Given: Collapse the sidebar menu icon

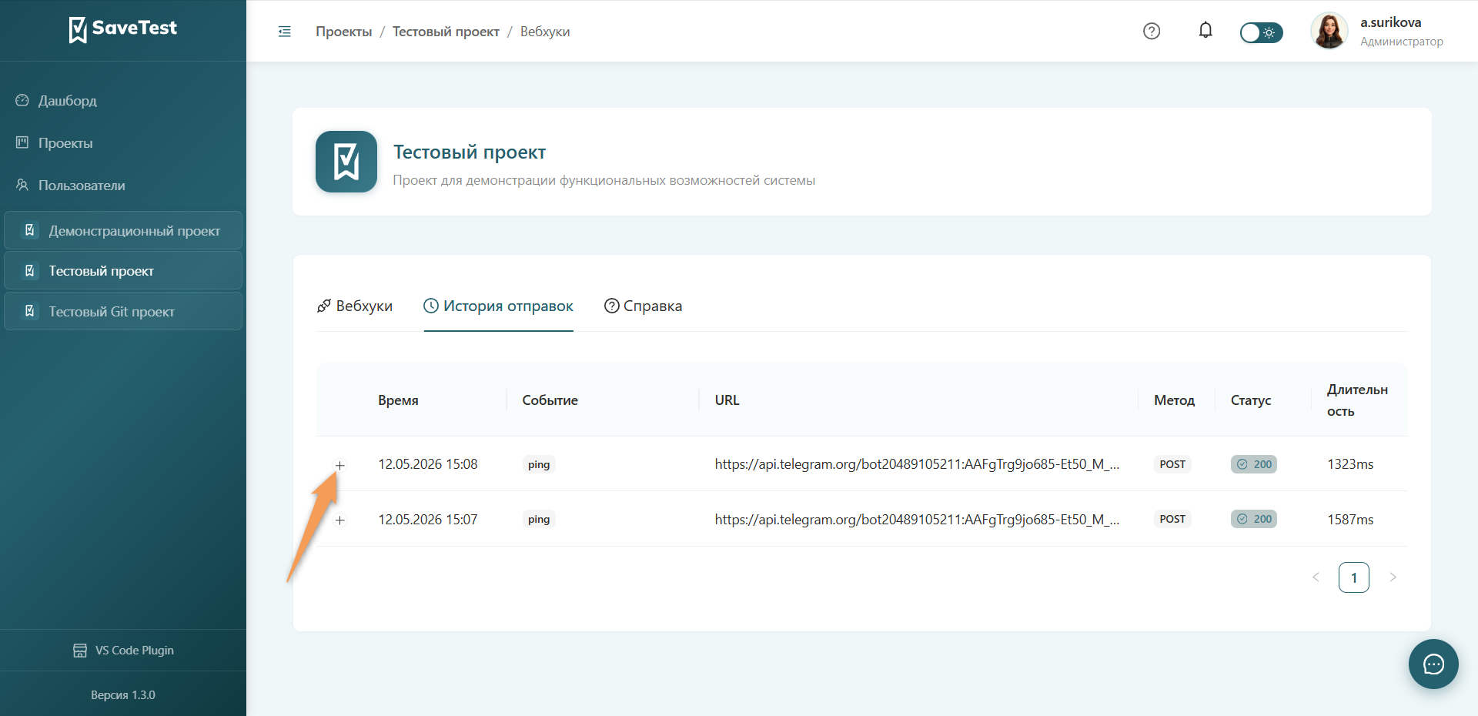Looking at the screenshot, I should 284,32.
